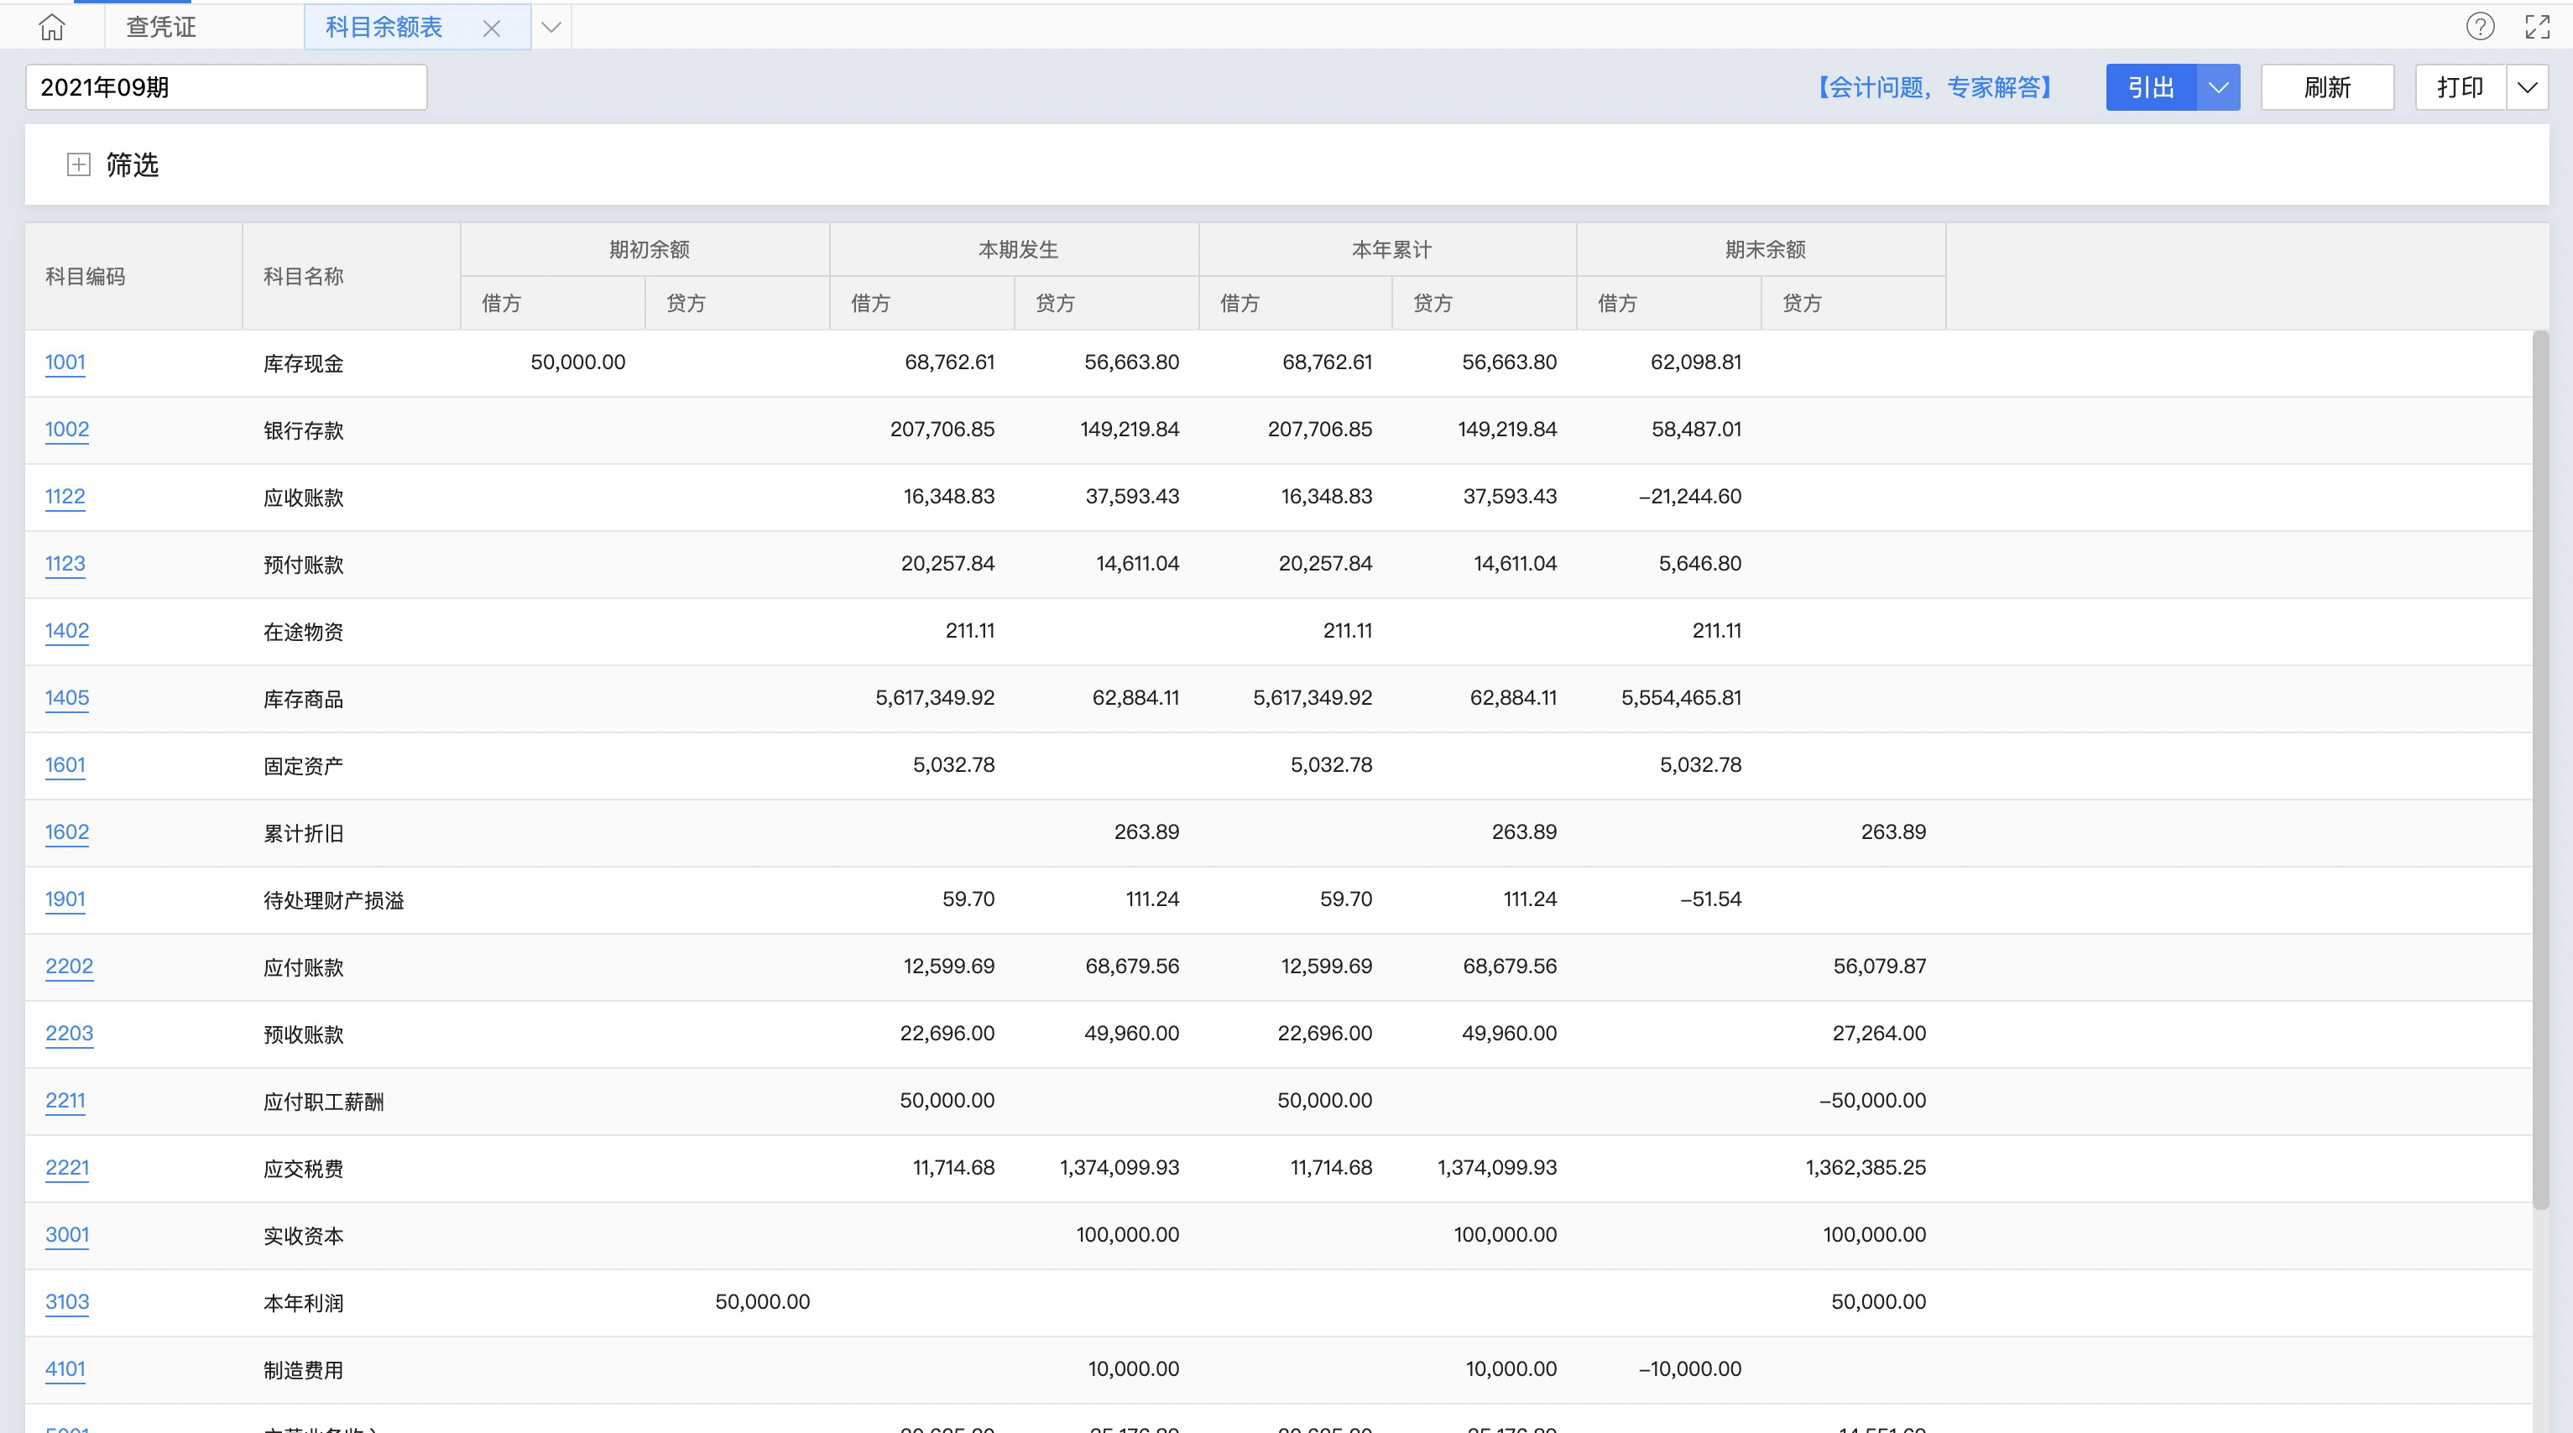Open account code 3103 本年利润

pyautogui.click(x=67, y=1302)
